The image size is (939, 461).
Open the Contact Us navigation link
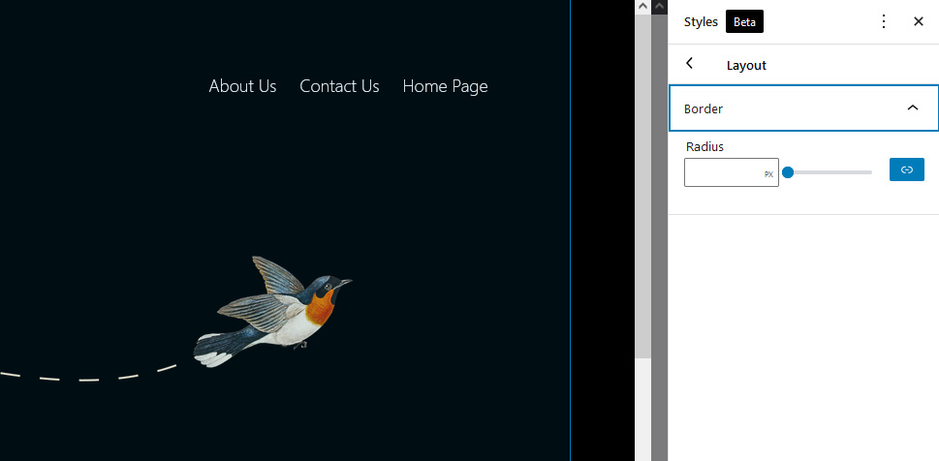(339, 86)
